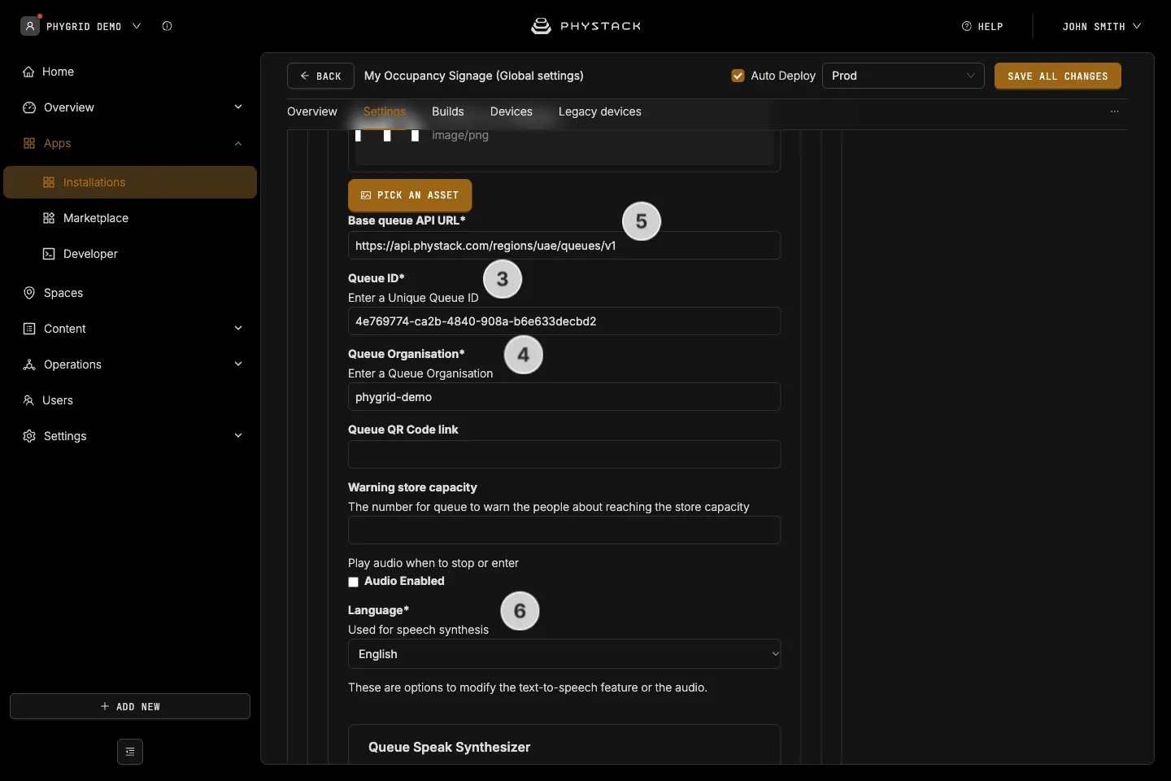Switch to the Devices tab
Image resolution: width=1171 pixels, height=781 pixels.
coord(511,111)
